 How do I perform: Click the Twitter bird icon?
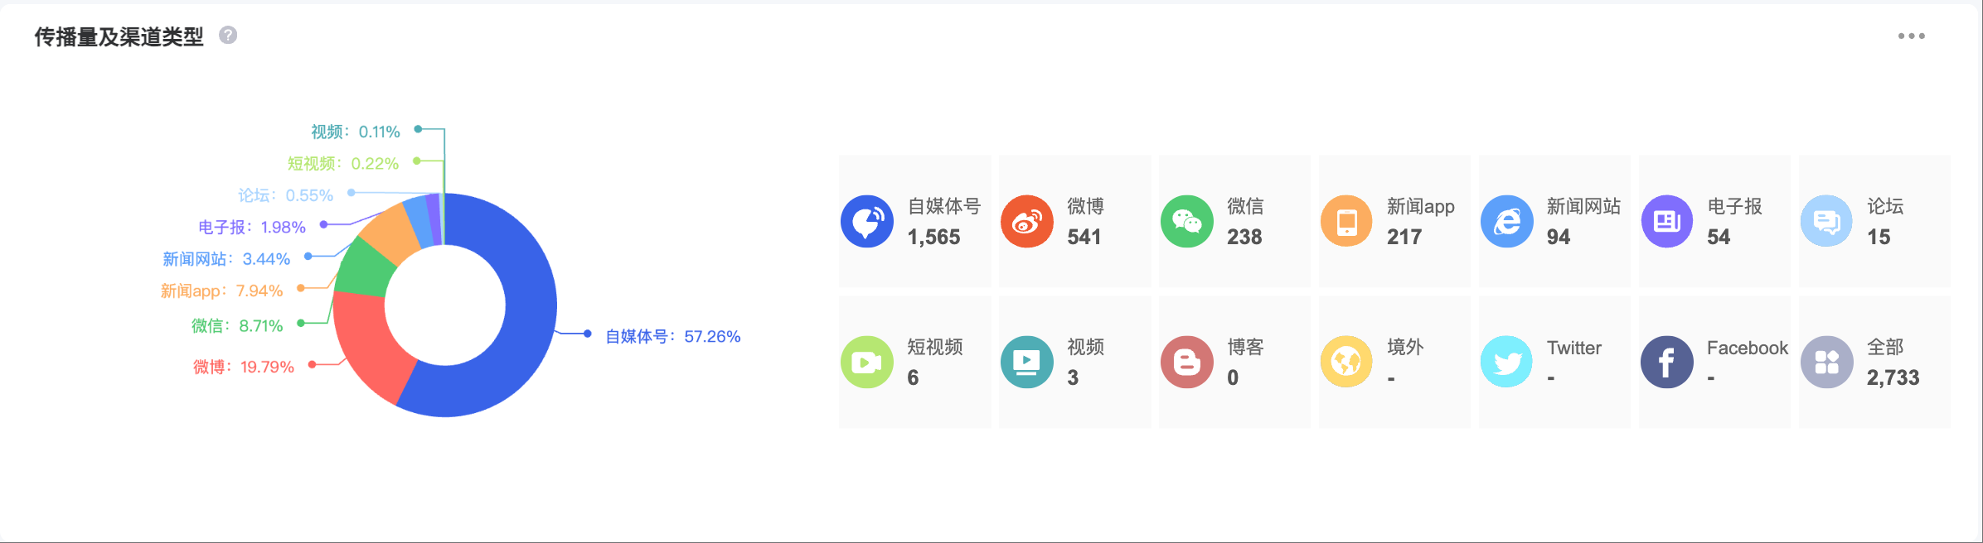[1507, 363]
